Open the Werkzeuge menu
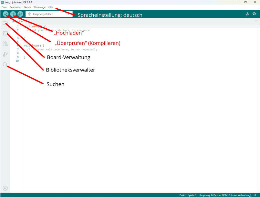The image size is (260, 197). pos(39,7)
